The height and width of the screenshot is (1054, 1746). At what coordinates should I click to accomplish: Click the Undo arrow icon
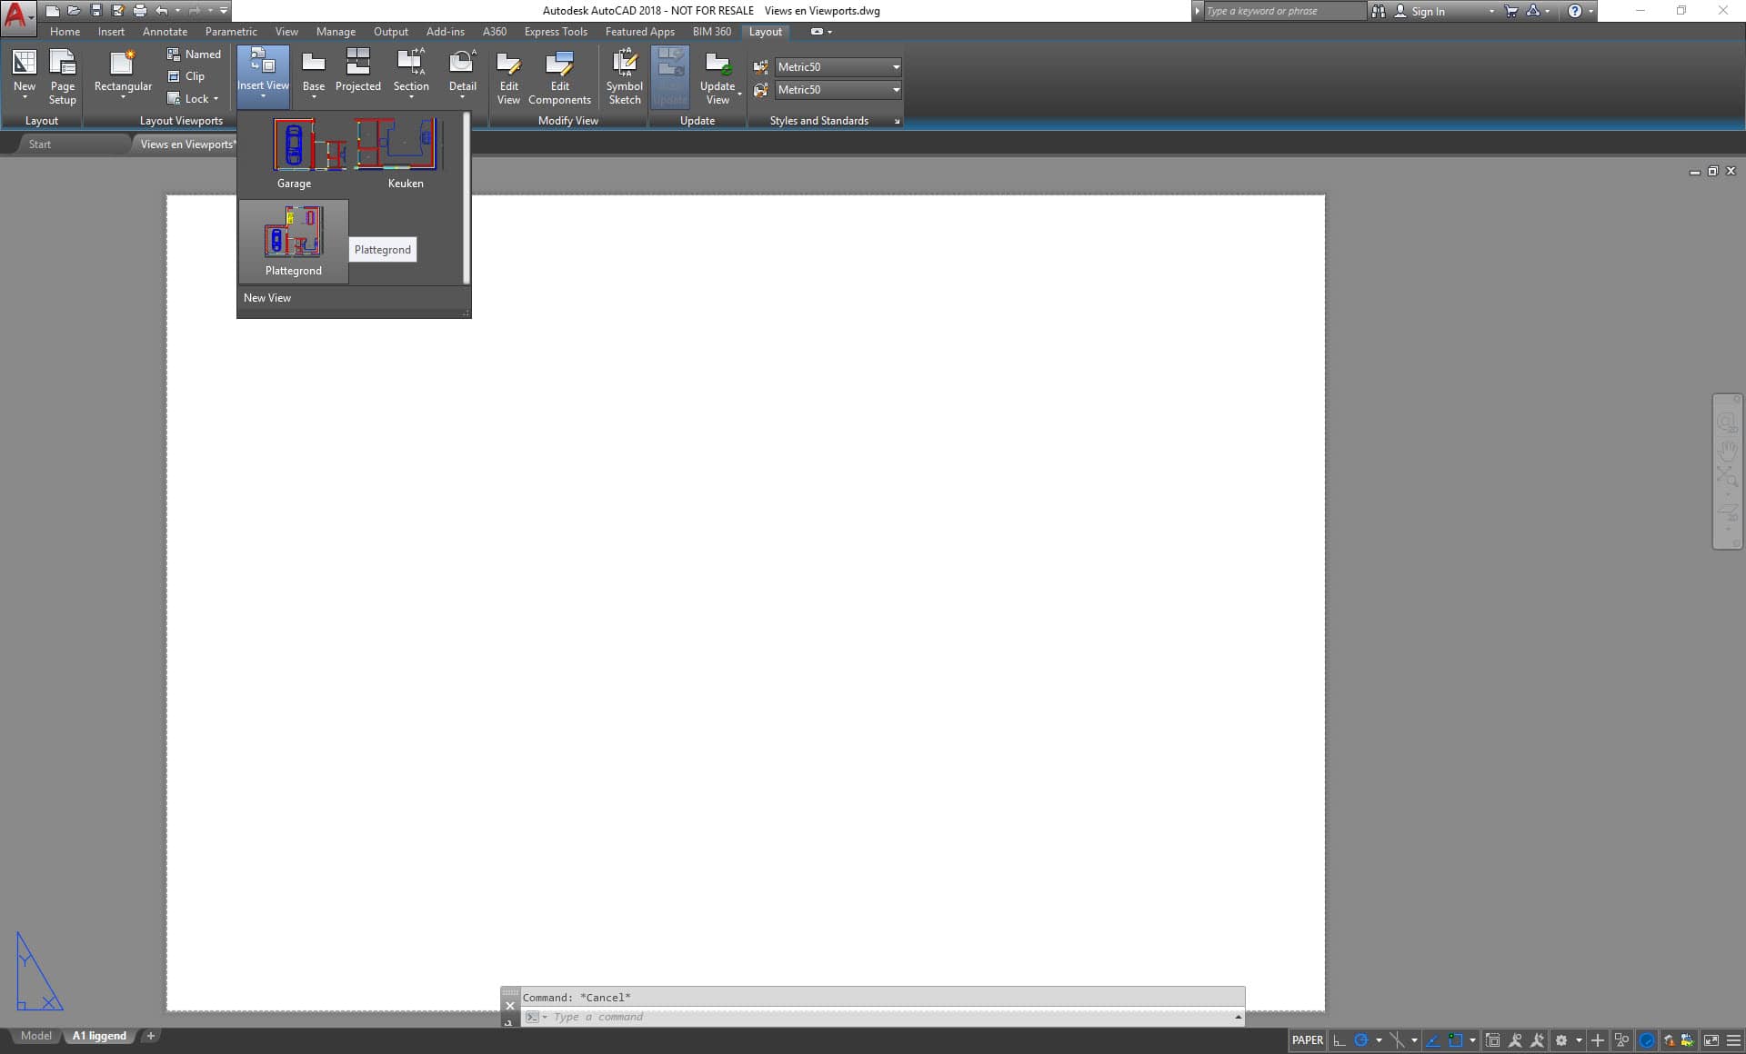coord(162,11)
